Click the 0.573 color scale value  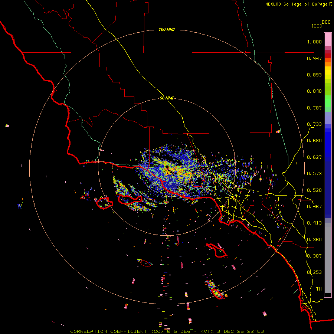click(314, 174)
